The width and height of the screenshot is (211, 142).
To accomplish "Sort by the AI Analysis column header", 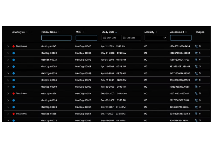I will click(19, 32).
